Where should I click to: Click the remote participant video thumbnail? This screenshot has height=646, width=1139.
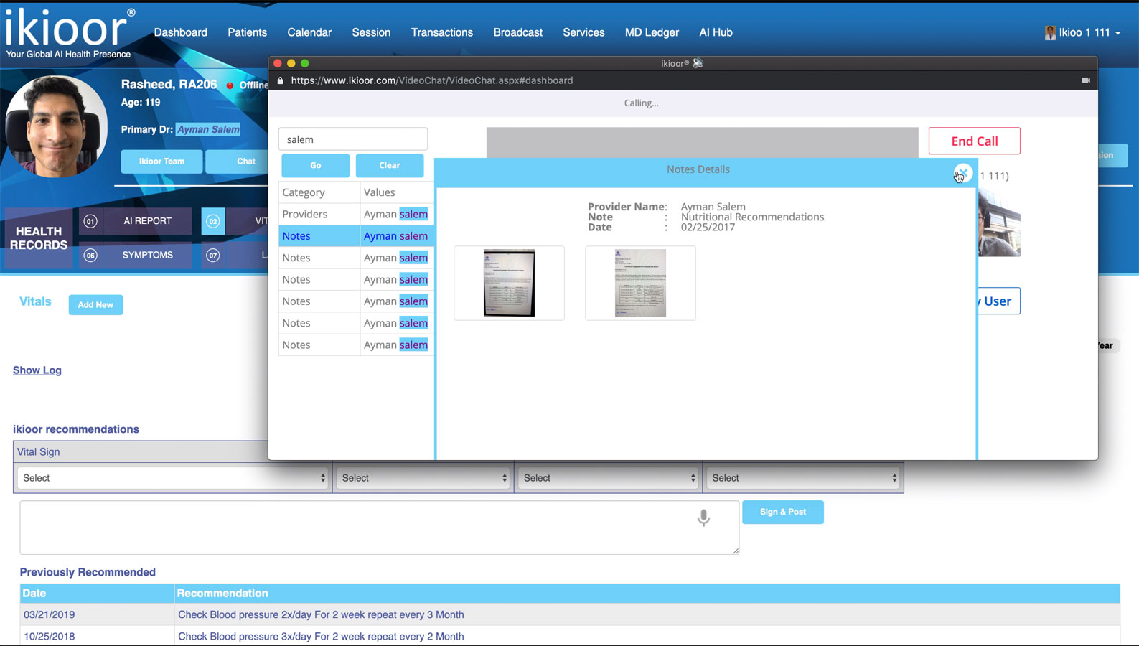tap(999, 223)
